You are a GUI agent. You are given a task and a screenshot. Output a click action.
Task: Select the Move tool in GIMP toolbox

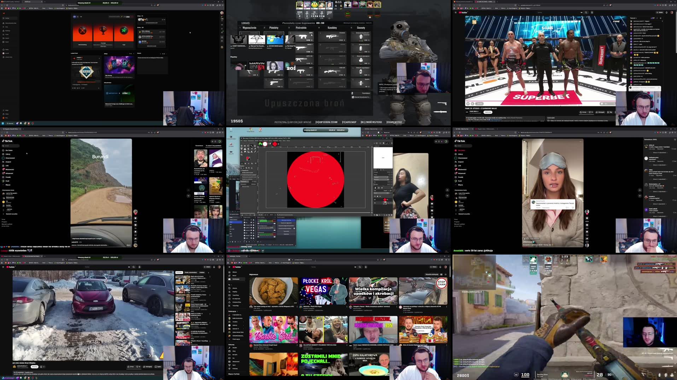coord(242,146)
